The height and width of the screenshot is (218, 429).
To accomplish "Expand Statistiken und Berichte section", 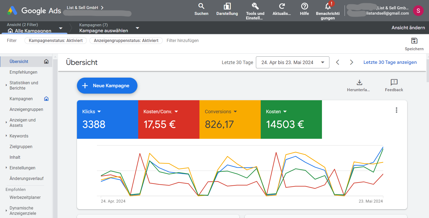I will tap(6, 85).
